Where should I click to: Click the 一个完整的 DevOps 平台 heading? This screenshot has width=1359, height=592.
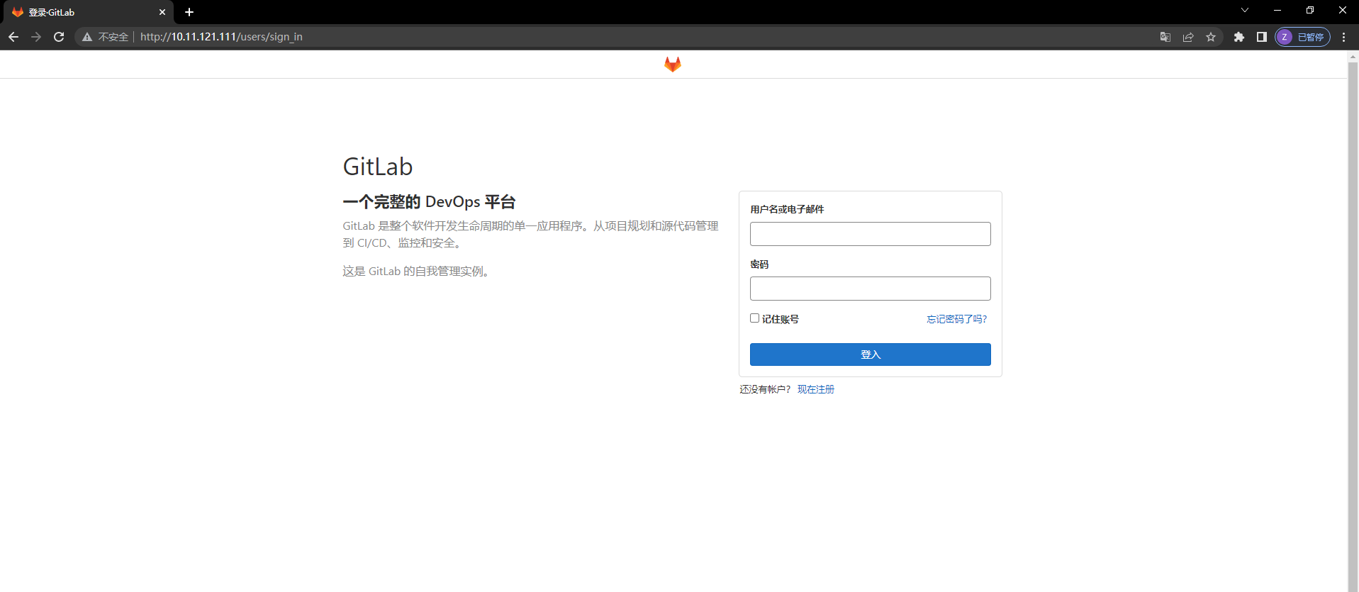coord(429,202)
